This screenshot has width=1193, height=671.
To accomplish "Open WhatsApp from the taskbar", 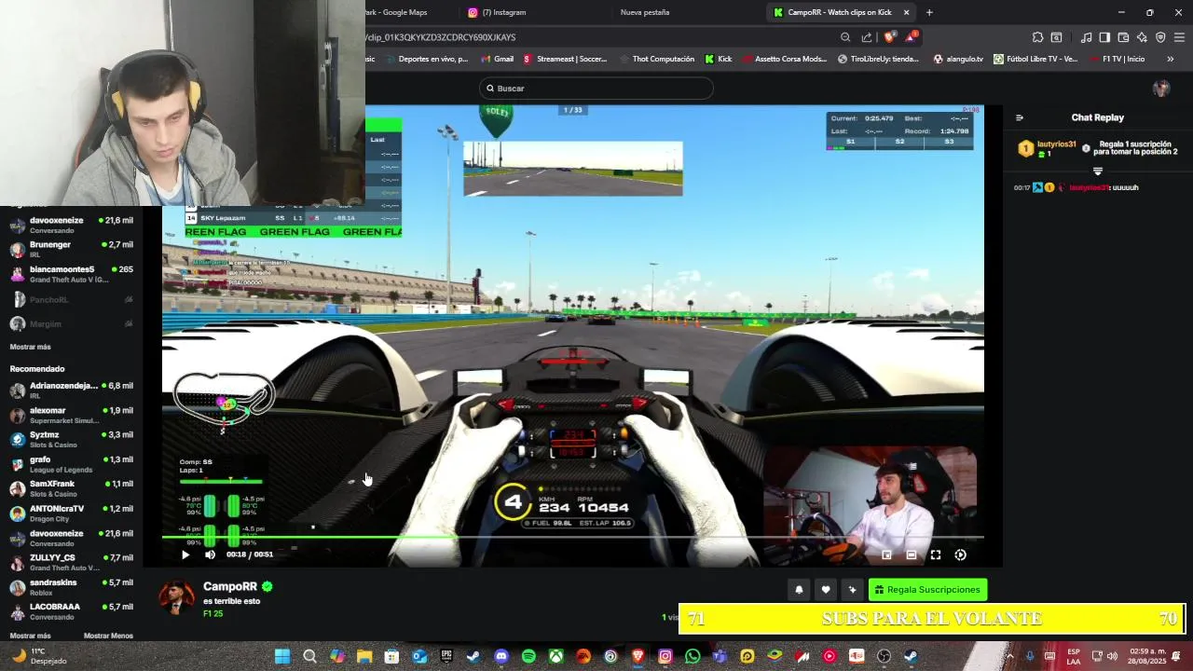I will coord(692,656).
